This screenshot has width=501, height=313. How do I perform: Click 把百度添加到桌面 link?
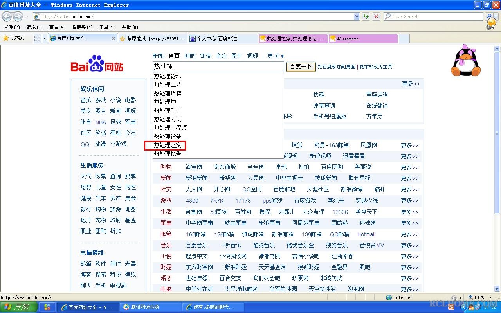click(336, 67)
